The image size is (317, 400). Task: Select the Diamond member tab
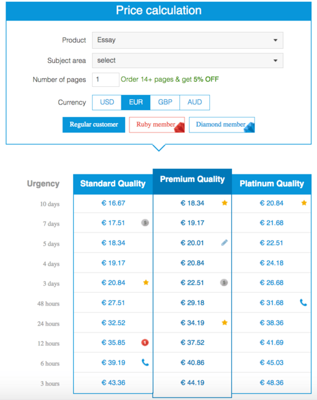(x=222, y=125)
